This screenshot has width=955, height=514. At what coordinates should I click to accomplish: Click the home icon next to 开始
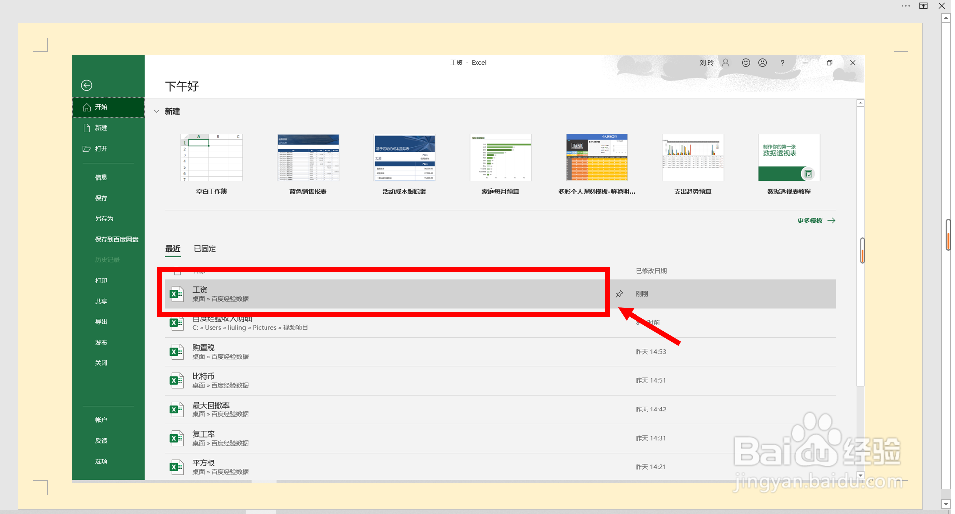coord(87,107)
